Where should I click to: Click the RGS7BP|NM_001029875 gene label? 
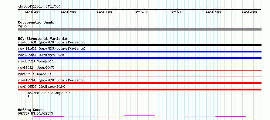tap(35, 113)
